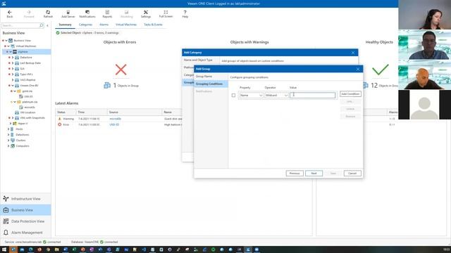Click the Back toolbar icon
Screen dimensions: 451x253
click(9, 14)
